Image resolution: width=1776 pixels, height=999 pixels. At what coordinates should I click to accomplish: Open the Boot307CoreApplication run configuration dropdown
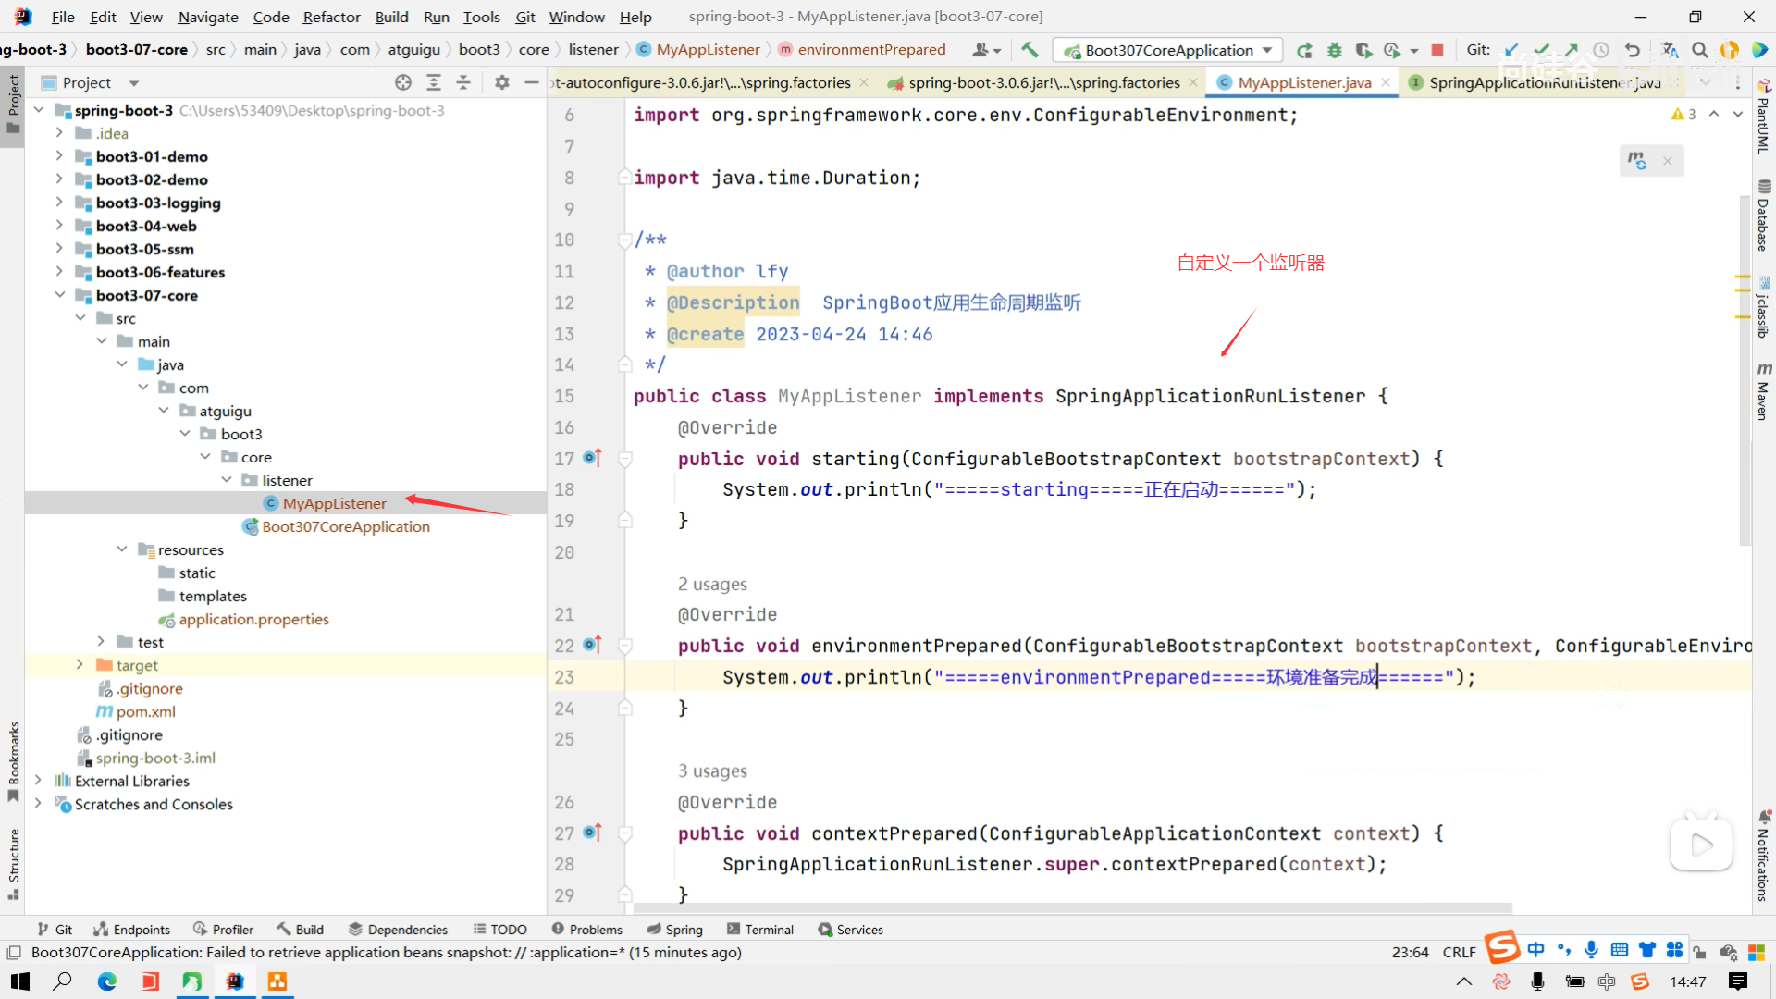click(x=1168, y=50)
